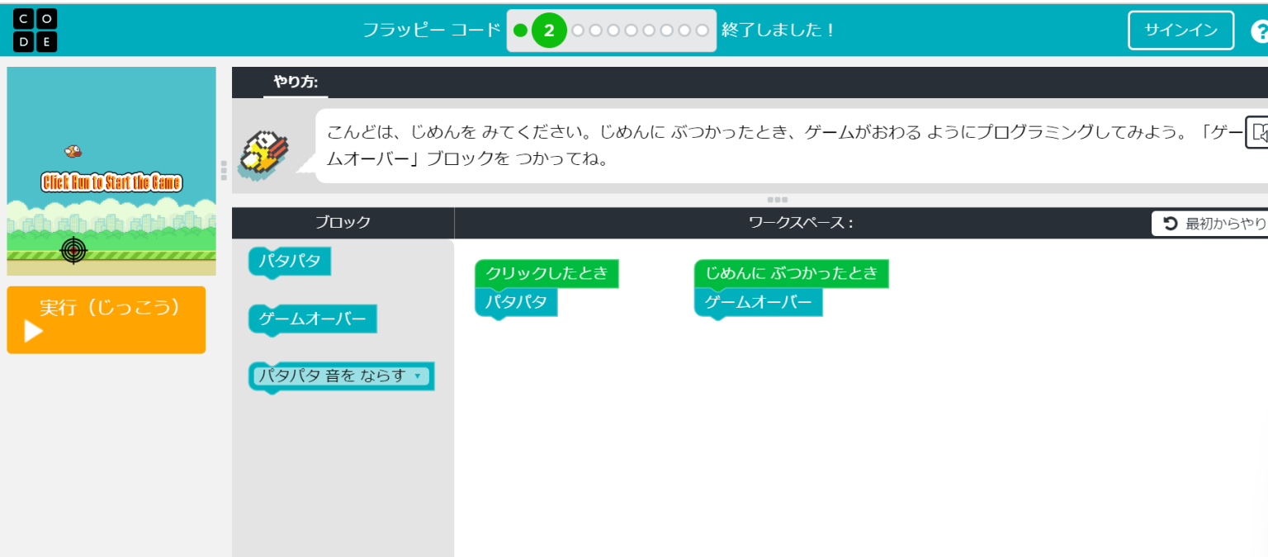Open the パタパタ 音を ならす sound dropdown
Image resolution: width=1268 pixels, height=557 pixels.
(x=418, y=376)
